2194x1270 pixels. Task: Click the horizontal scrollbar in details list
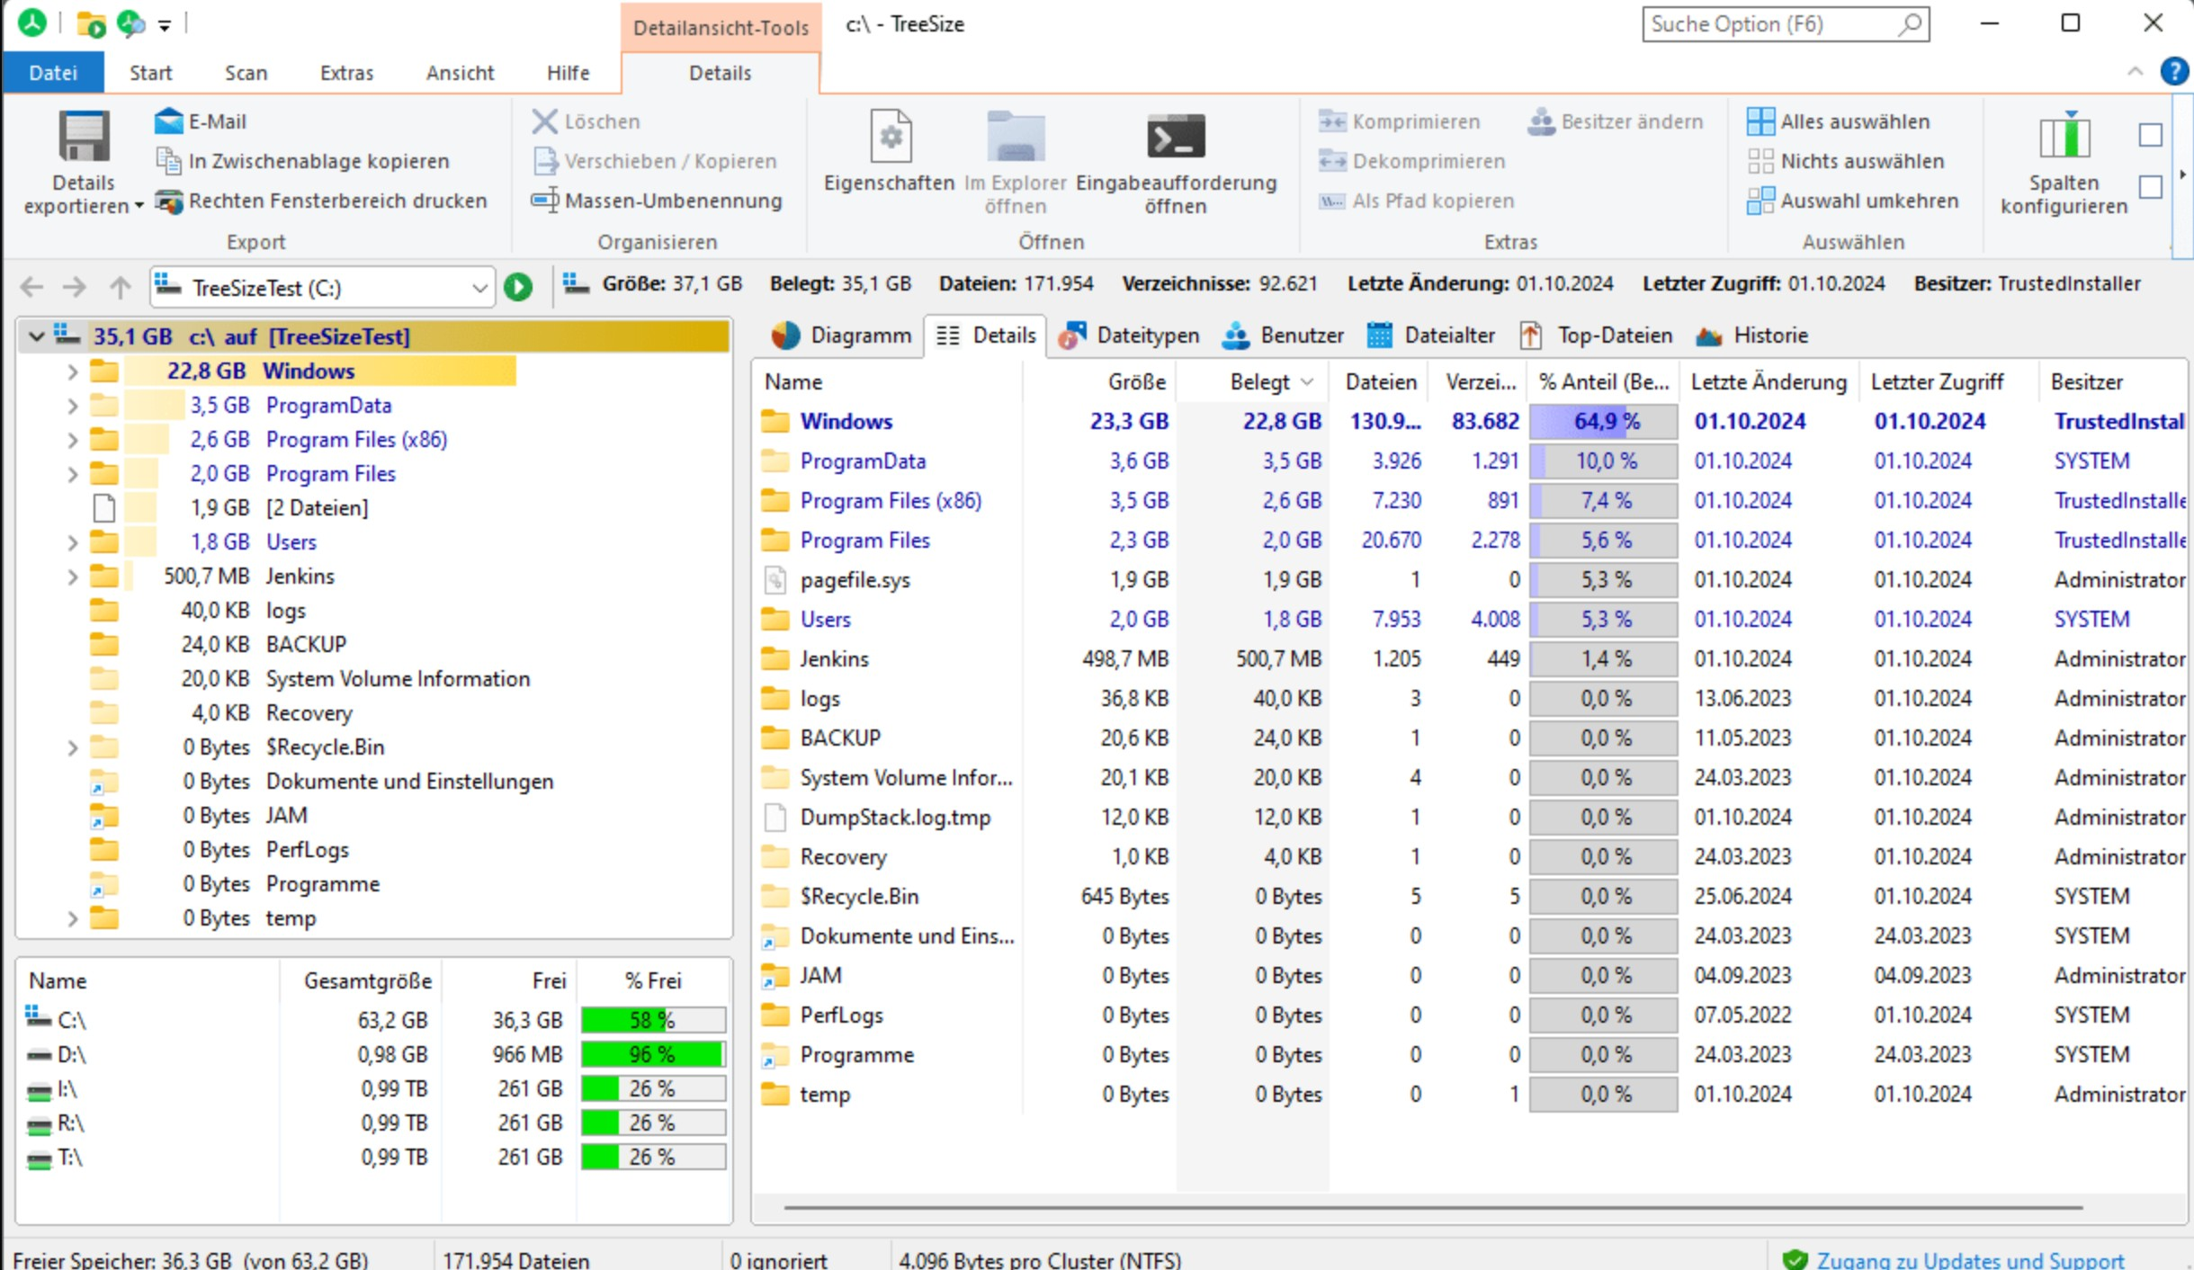pyautogui.click(x=1433, y=1208)
